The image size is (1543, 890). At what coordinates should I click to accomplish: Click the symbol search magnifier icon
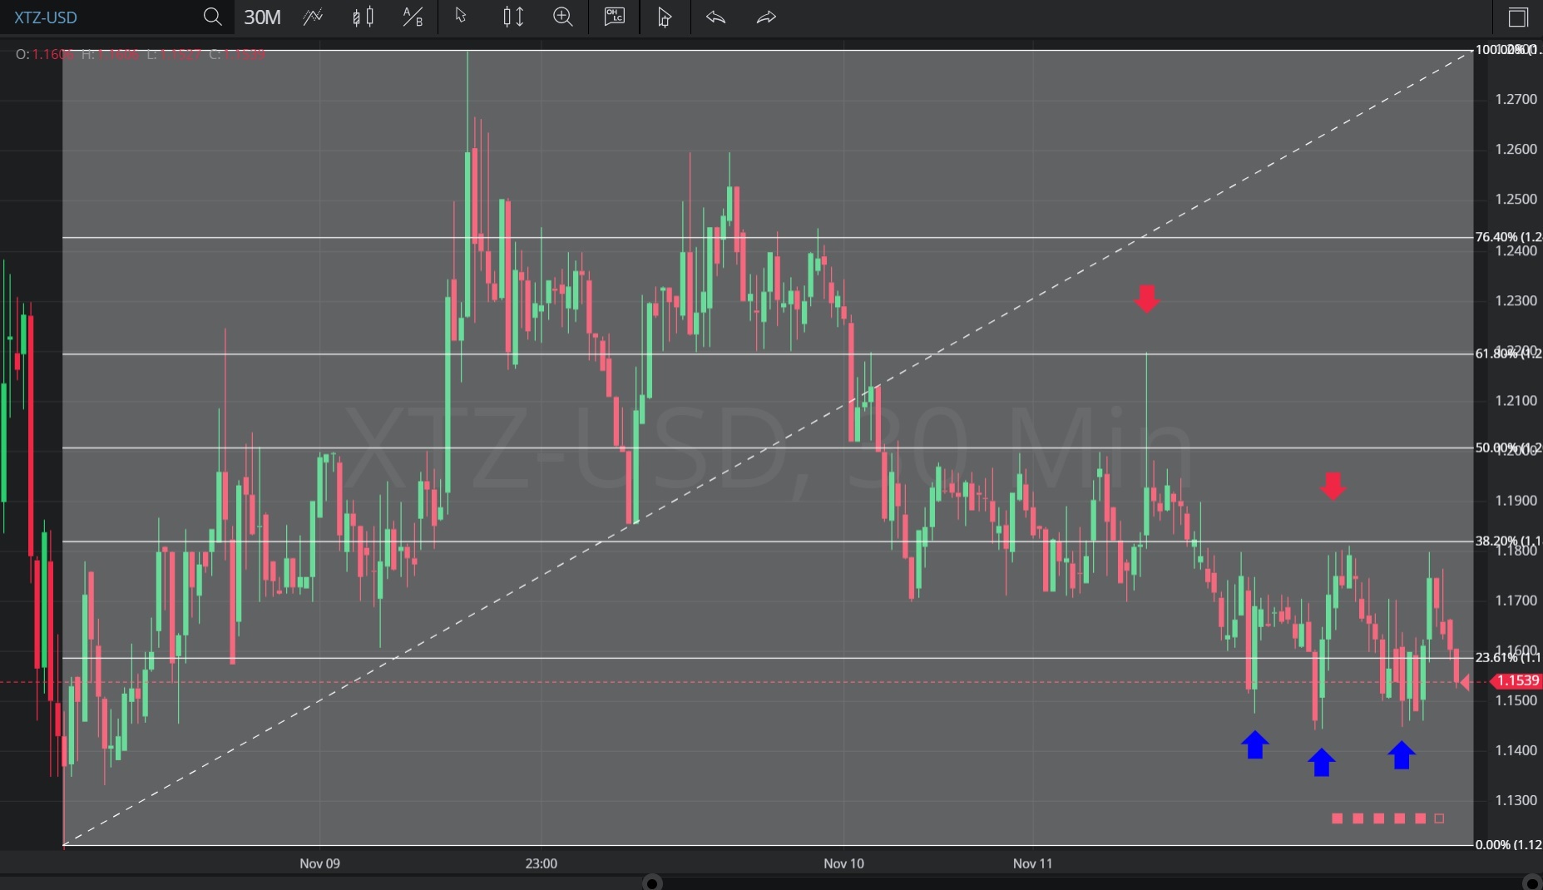coord(212,17)
